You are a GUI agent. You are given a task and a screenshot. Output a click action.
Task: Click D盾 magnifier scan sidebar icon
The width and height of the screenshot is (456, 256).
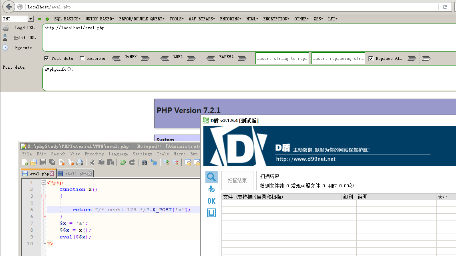[211, 177]
